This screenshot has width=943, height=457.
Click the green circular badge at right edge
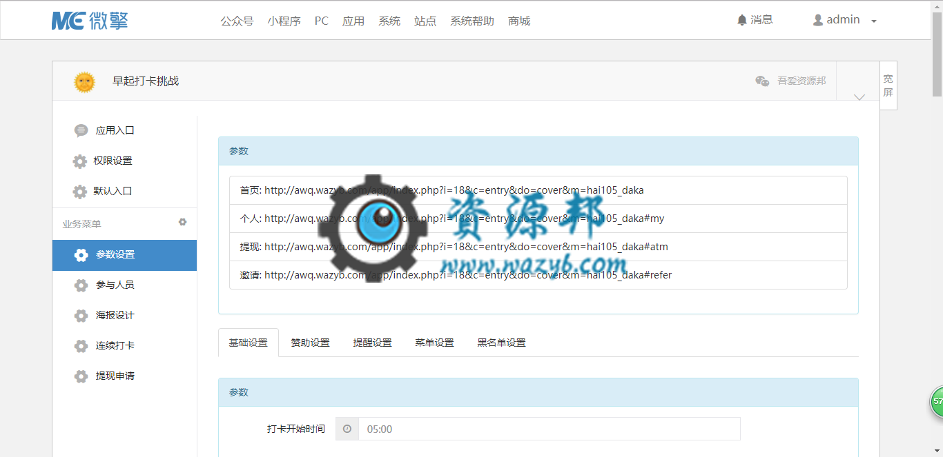936,402
